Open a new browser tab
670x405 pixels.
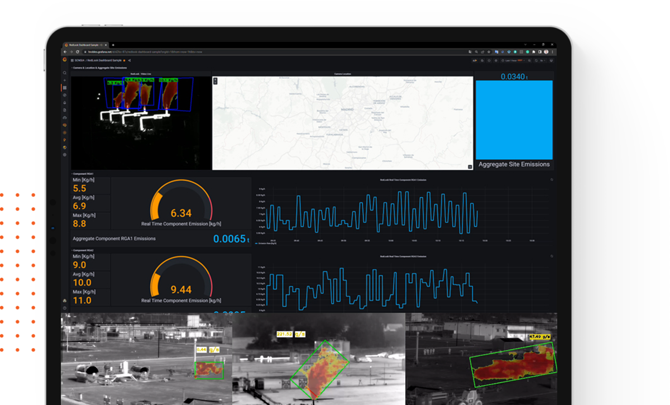(113, 45)
